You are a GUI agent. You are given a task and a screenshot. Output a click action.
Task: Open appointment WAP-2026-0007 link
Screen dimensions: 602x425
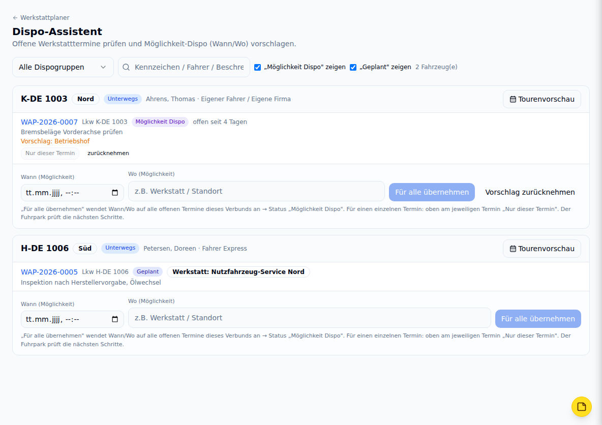pyautogui.click(x=49, y=122)
